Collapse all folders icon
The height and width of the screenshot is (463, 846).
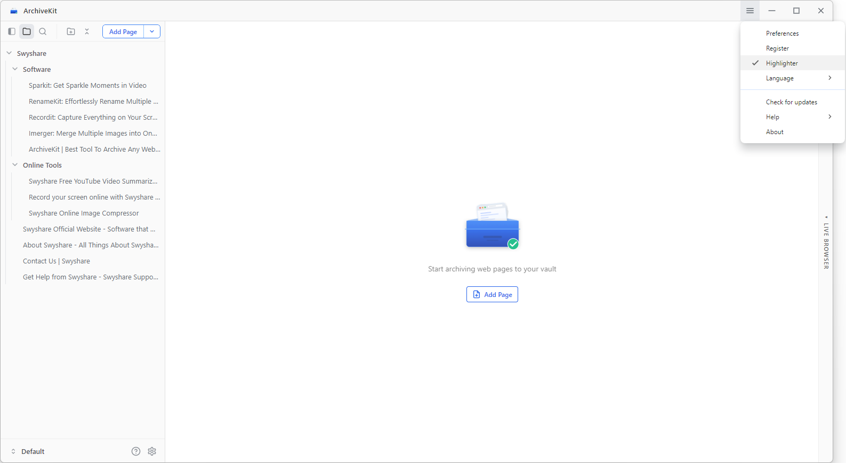87,31
